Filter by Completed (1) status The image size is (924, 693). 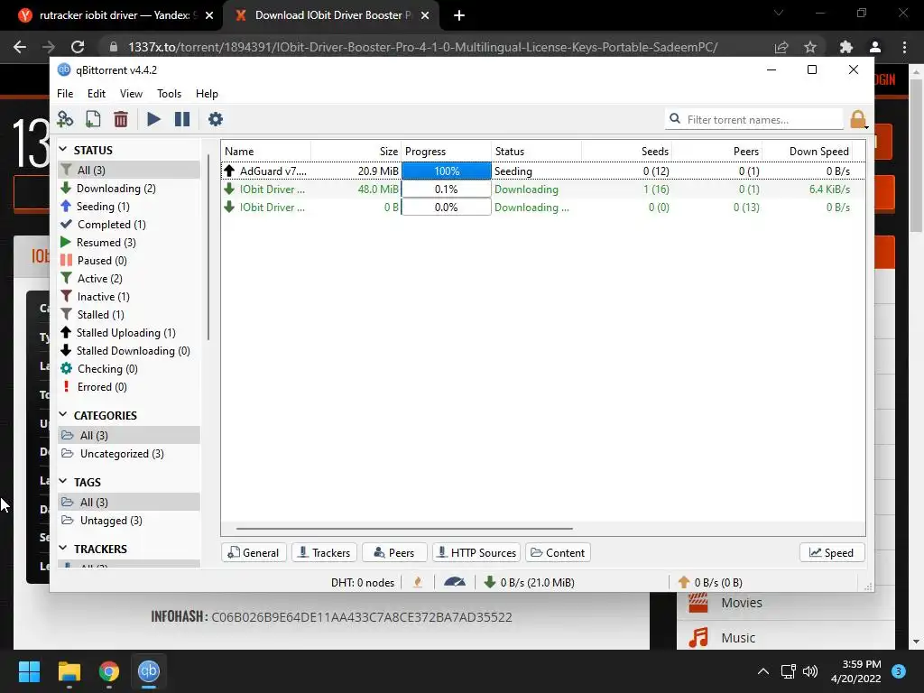[129, 225]
